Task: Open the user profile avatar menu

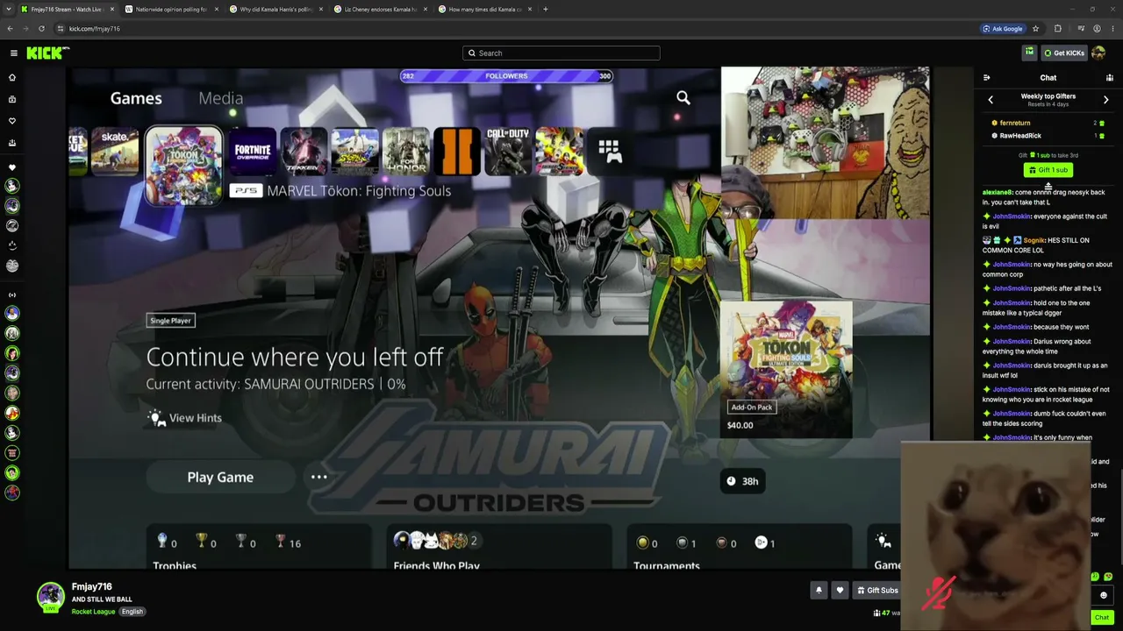Action: coord(1098,53)
